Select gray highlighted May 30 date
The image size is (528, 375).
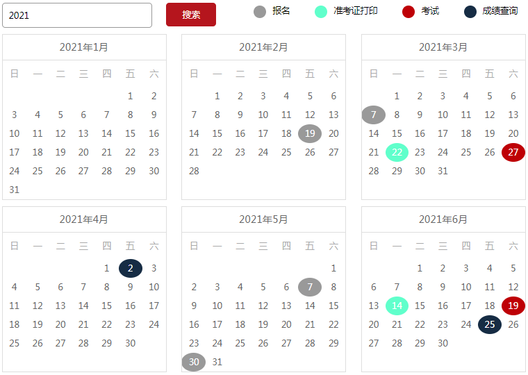coord(194,362)
